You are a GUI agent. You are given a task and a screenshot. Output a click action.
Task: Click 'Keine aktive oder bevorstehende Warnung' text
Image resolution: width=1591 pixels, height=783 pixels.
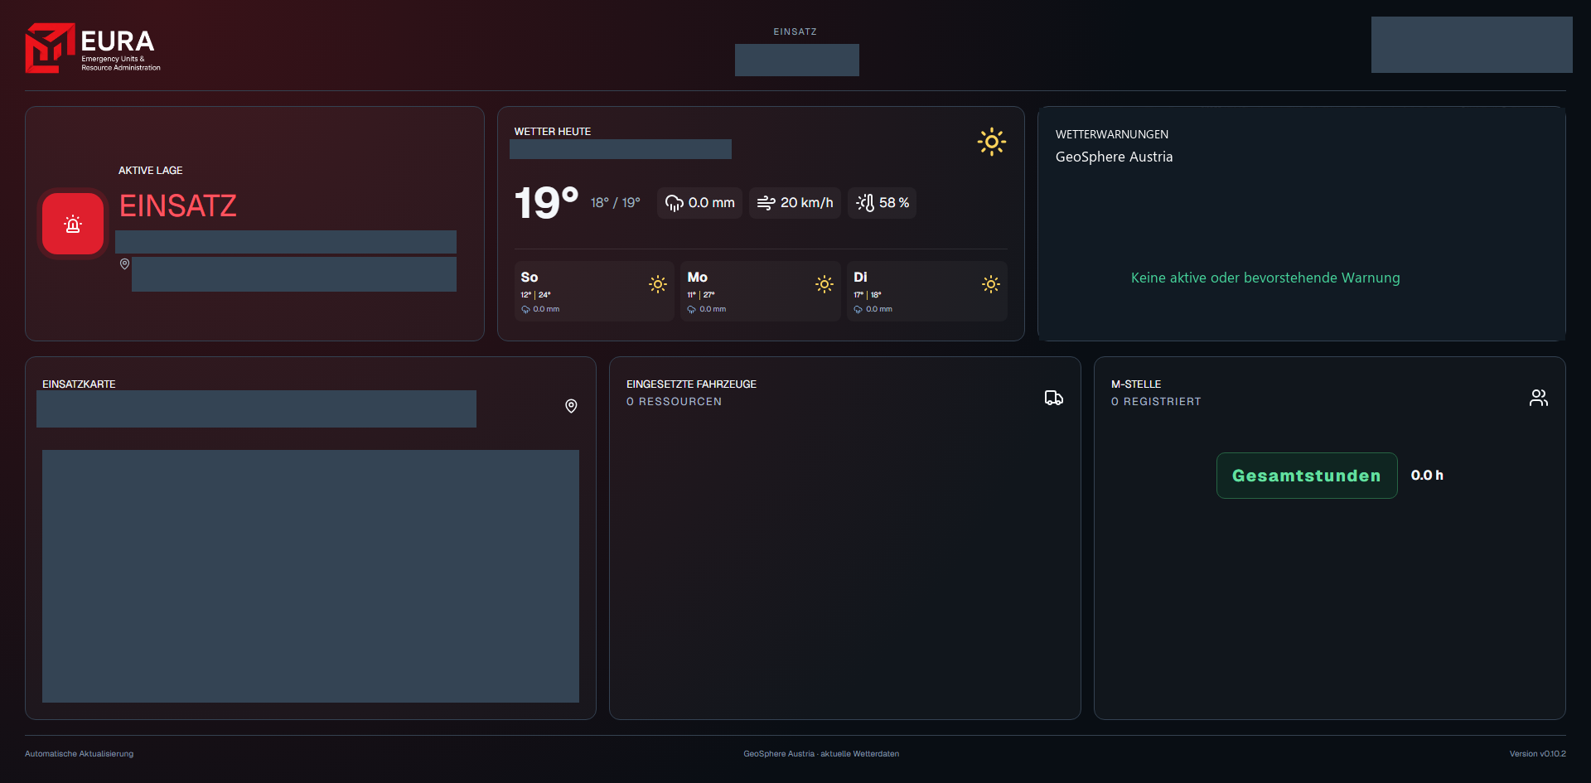1265,278
